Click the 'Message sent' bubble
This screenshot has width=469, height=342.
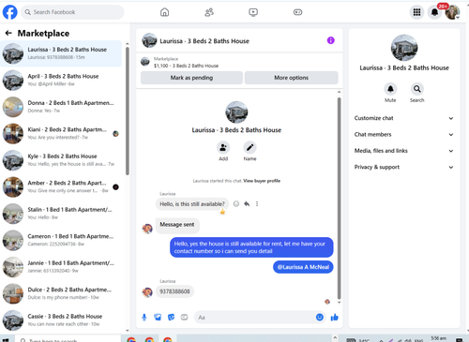coord(177,225)
